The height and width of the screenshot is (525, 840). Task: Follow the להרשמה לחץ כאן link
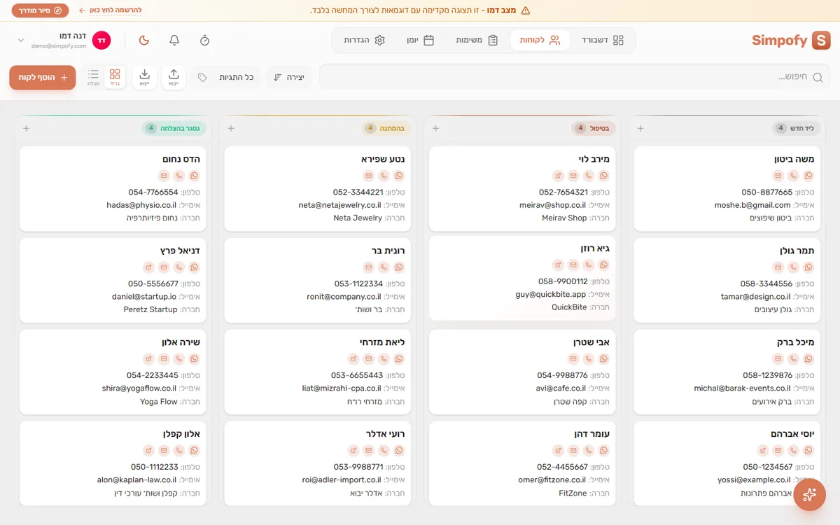coord(111,10)
